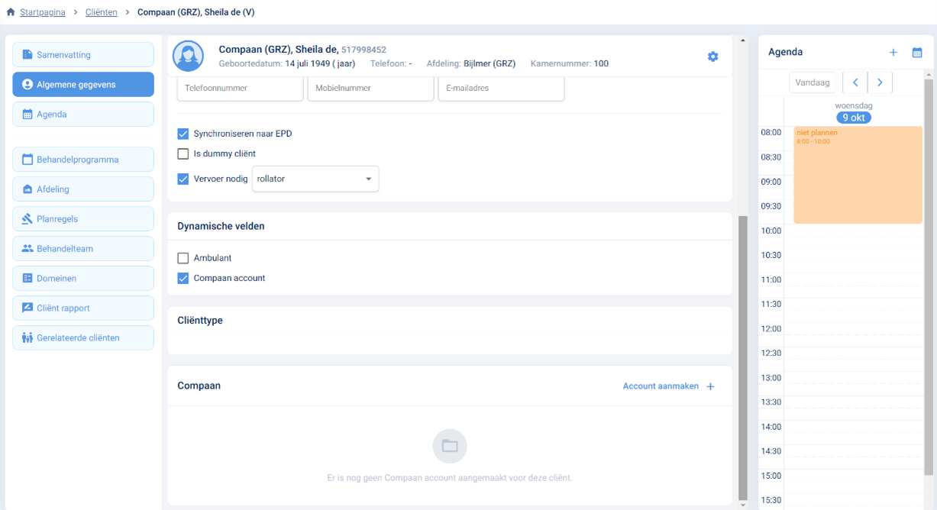Open the agenda calendar date picker icon
937x510 pixels.
pyautogui.click(x=917, y=53)
